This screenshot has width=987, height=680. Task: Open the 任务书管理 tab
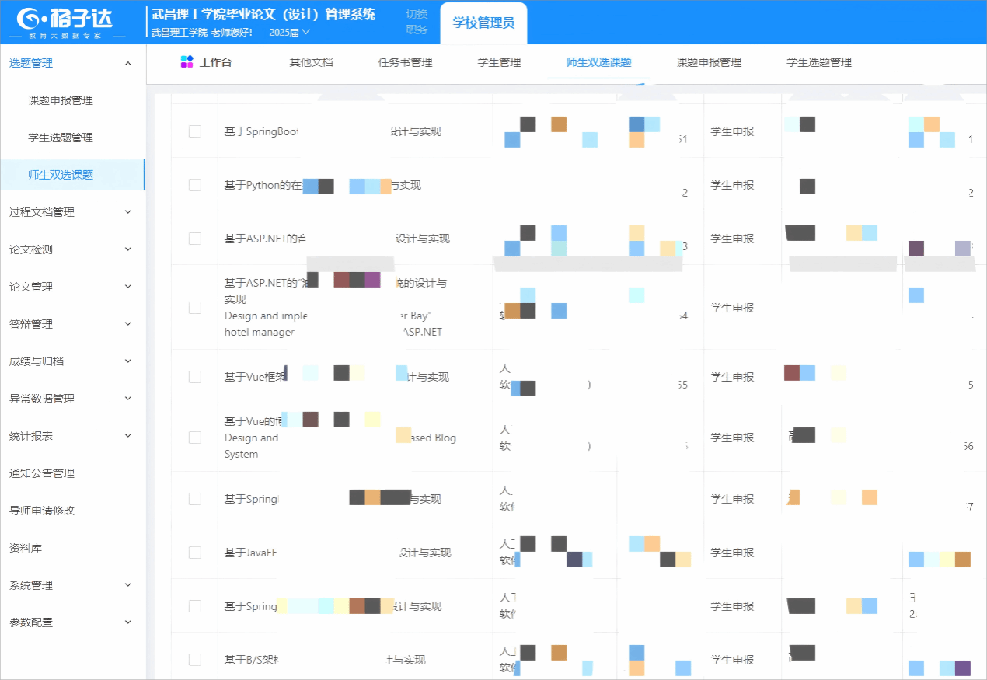pos(405,62)
